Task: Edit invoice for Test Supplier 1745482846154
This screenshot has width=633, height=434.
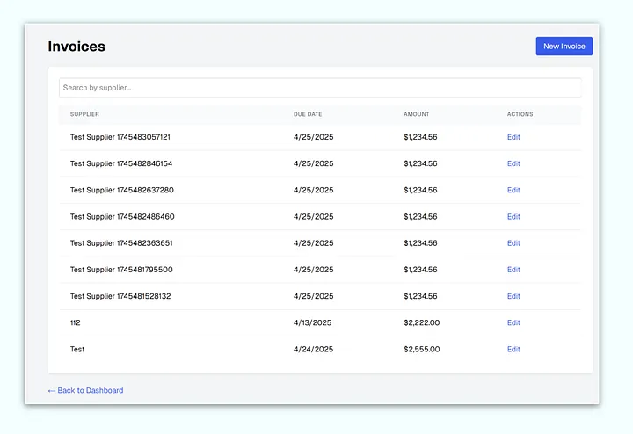Action: 513,163
